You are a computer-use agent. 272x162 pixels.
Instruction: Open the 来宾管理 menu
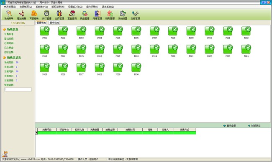(10, 7)
